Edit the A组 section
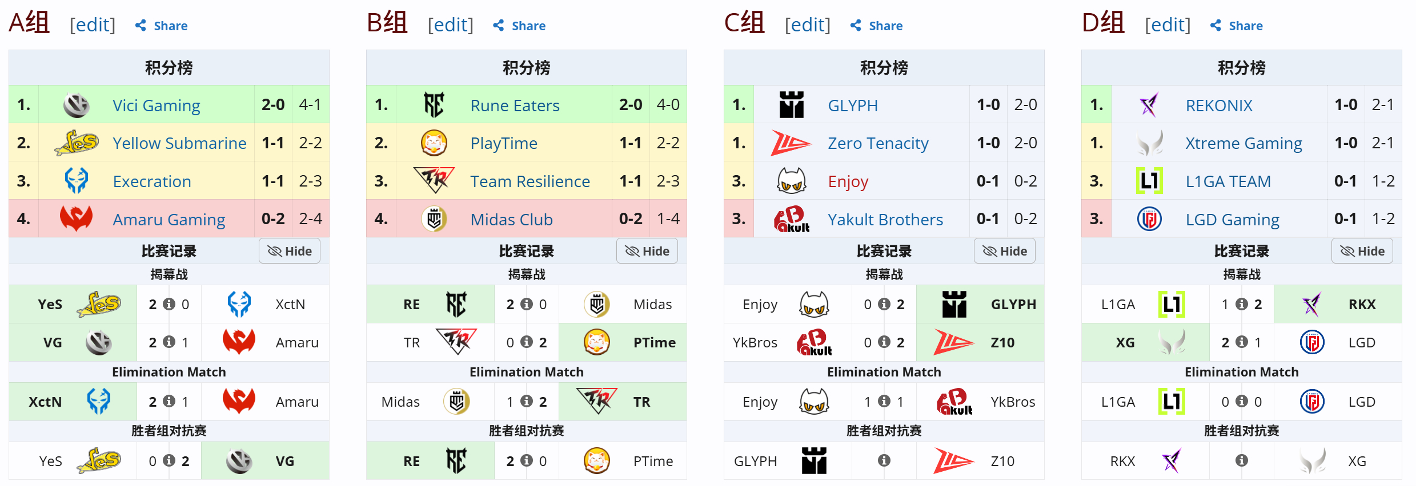Screen dimensions: 1416x486 tap(93, 25)
